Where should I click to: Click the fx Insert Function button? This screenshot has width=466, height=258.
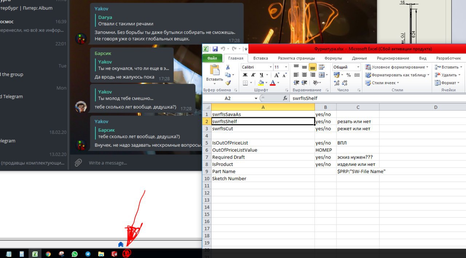click(285, 98)
